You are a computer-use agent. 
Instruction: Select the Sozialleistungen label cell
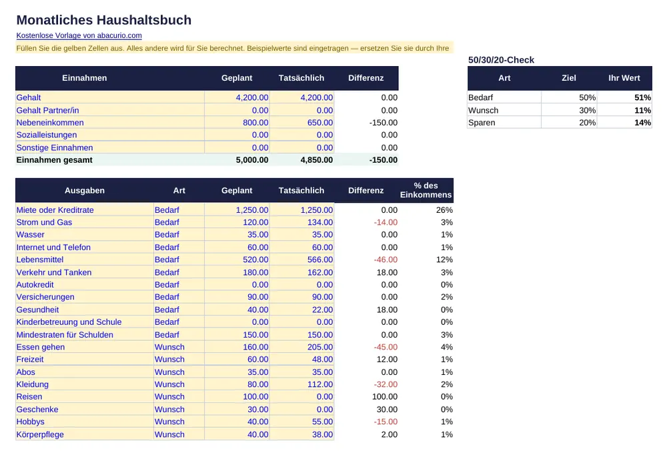pyautogui.click(x=110, y=135)
